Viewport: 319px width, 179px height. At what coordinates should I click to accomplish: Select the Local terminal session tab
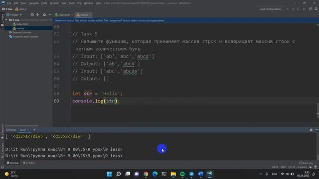point(22,130)
